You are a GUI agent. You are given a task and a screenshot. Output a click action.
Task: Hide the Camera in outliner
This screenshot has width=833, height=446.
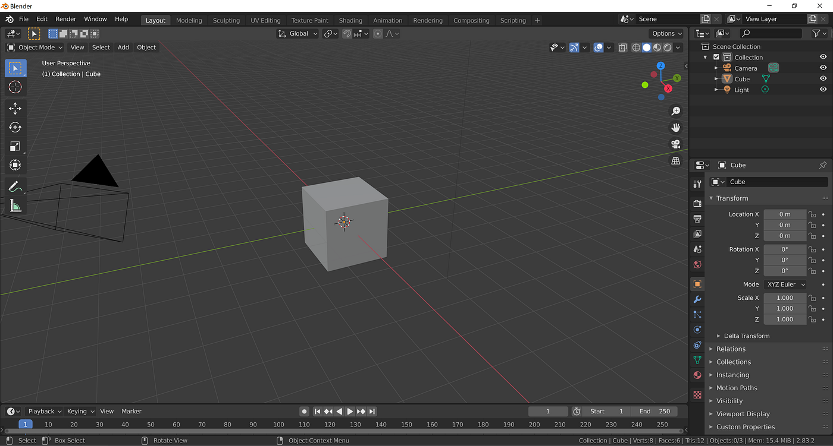click(823, 68)
